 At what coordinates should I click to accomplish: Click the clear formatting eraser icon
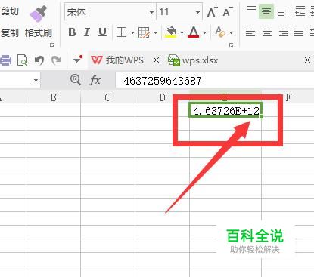pos(220,32)
